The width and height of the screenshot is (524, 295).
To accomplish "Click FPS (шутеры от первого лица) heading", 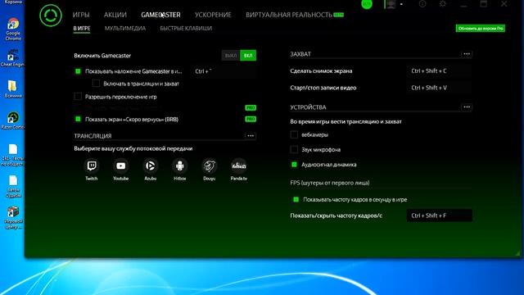I will click(x=329, y=183).
